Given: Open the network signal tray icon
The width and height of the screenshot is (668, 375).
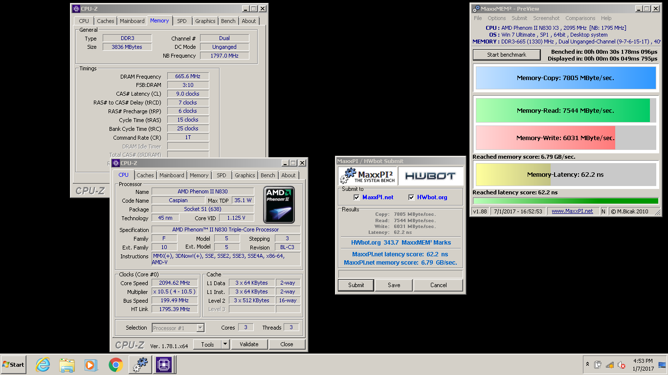Looking at the screenshot, I should click(610, 365).
